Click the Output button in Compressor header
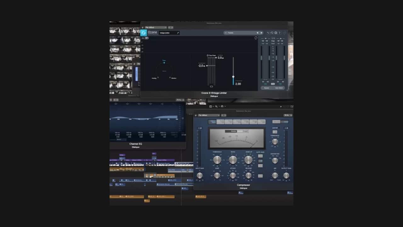This screenshot has height=227, width=403. 285,122
